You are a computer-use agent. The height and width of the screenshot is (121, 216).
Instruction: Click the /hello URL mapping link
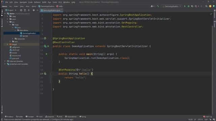86,70
